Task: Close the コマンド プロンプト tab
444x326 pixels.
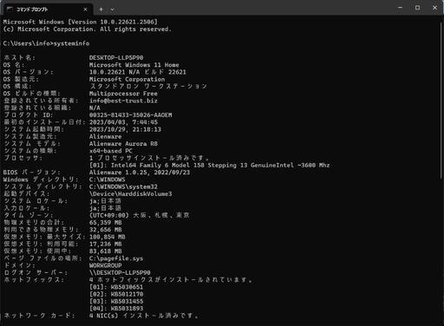Action: 85,10
